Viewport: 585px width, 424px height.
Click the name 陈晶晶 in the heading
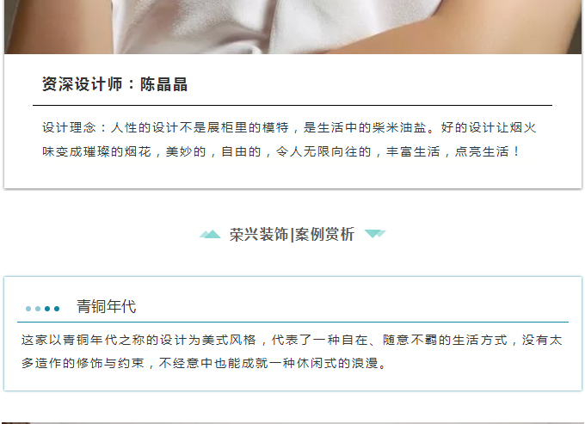[x=163, y=84]
